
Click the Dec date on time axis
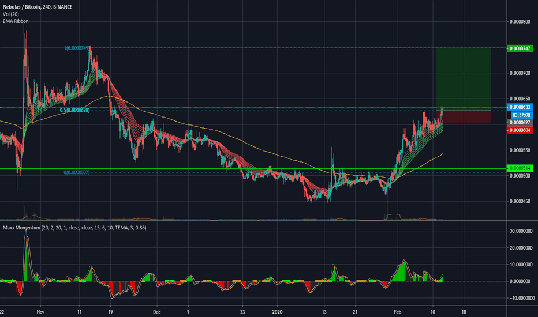[x=157, y=312]
